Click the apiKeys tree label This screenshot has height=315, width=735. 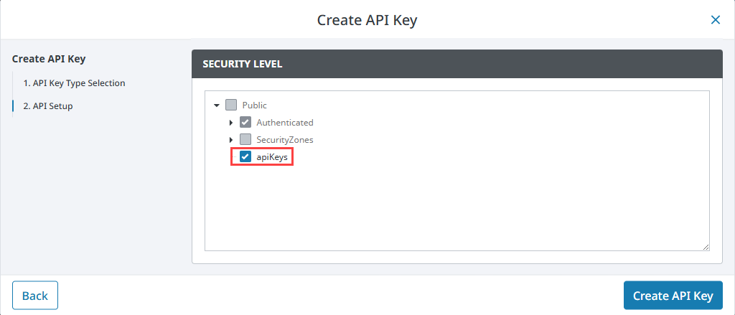(x=273, y=157)
